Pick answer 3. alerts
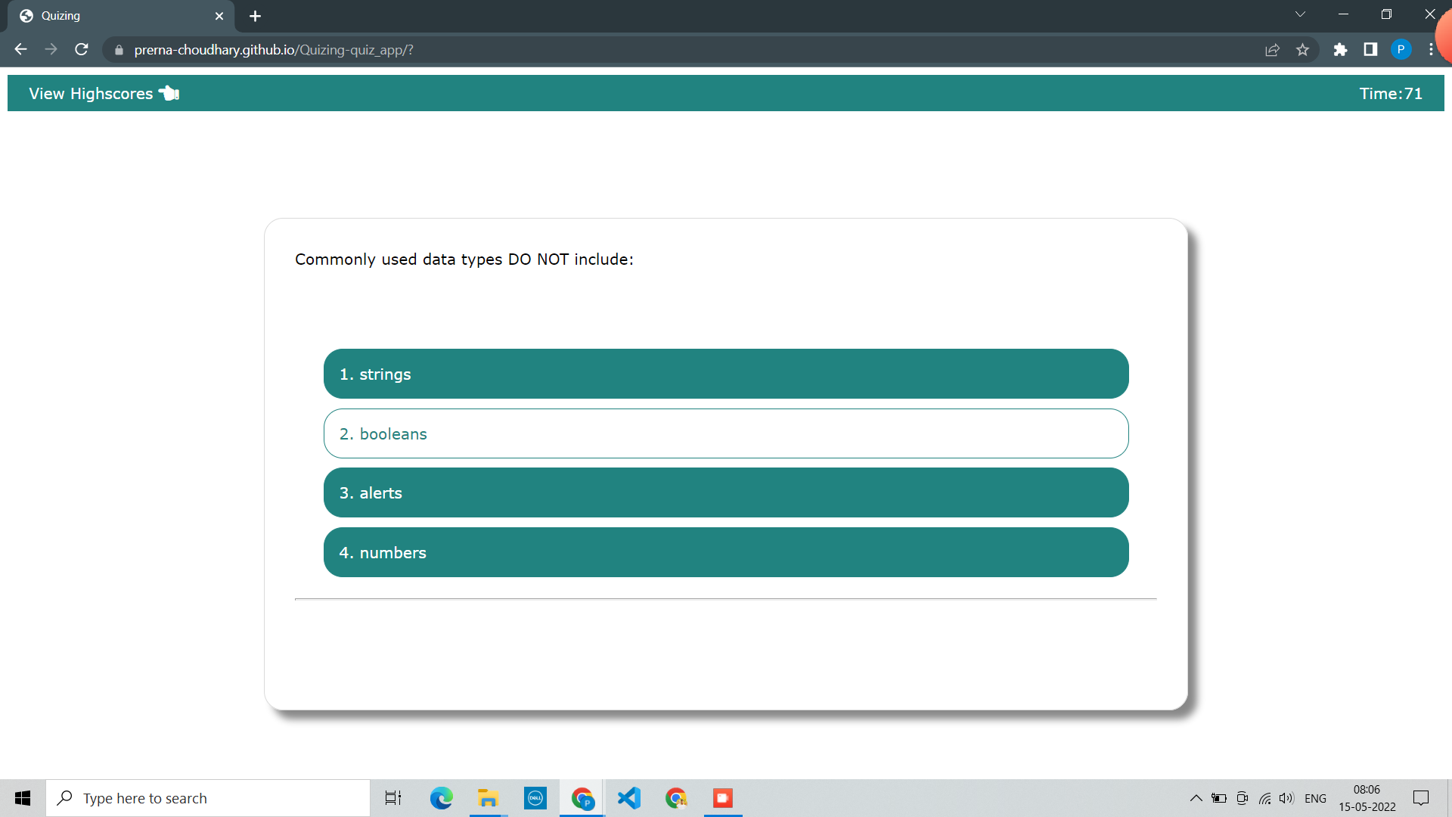The height and width of the screenshot is (817, 1452). click(726, 492)
